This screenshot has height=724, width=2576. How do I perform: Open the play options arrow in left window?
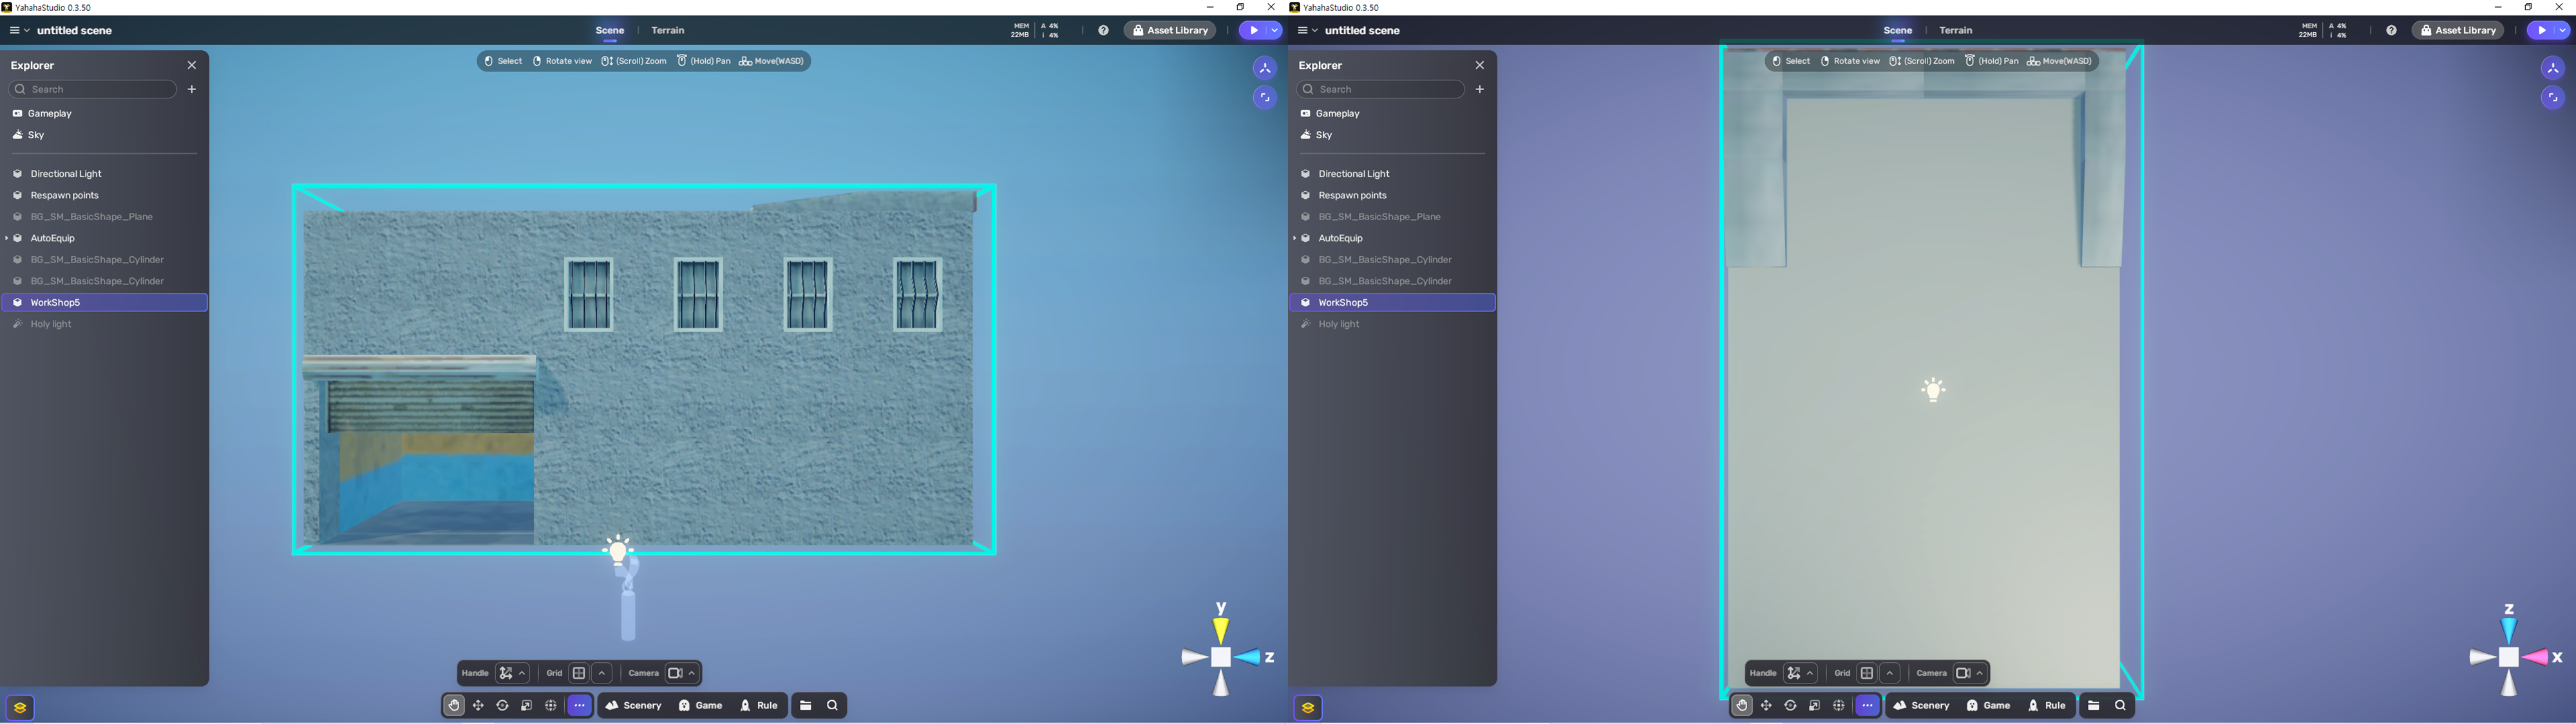[1274, 31]
